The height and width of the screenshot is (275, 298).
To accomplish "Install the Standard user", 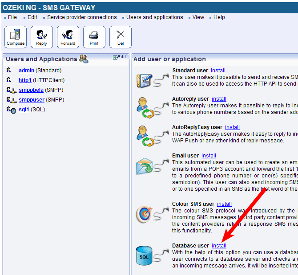I will pyautogui.click(x=218, y=71).
